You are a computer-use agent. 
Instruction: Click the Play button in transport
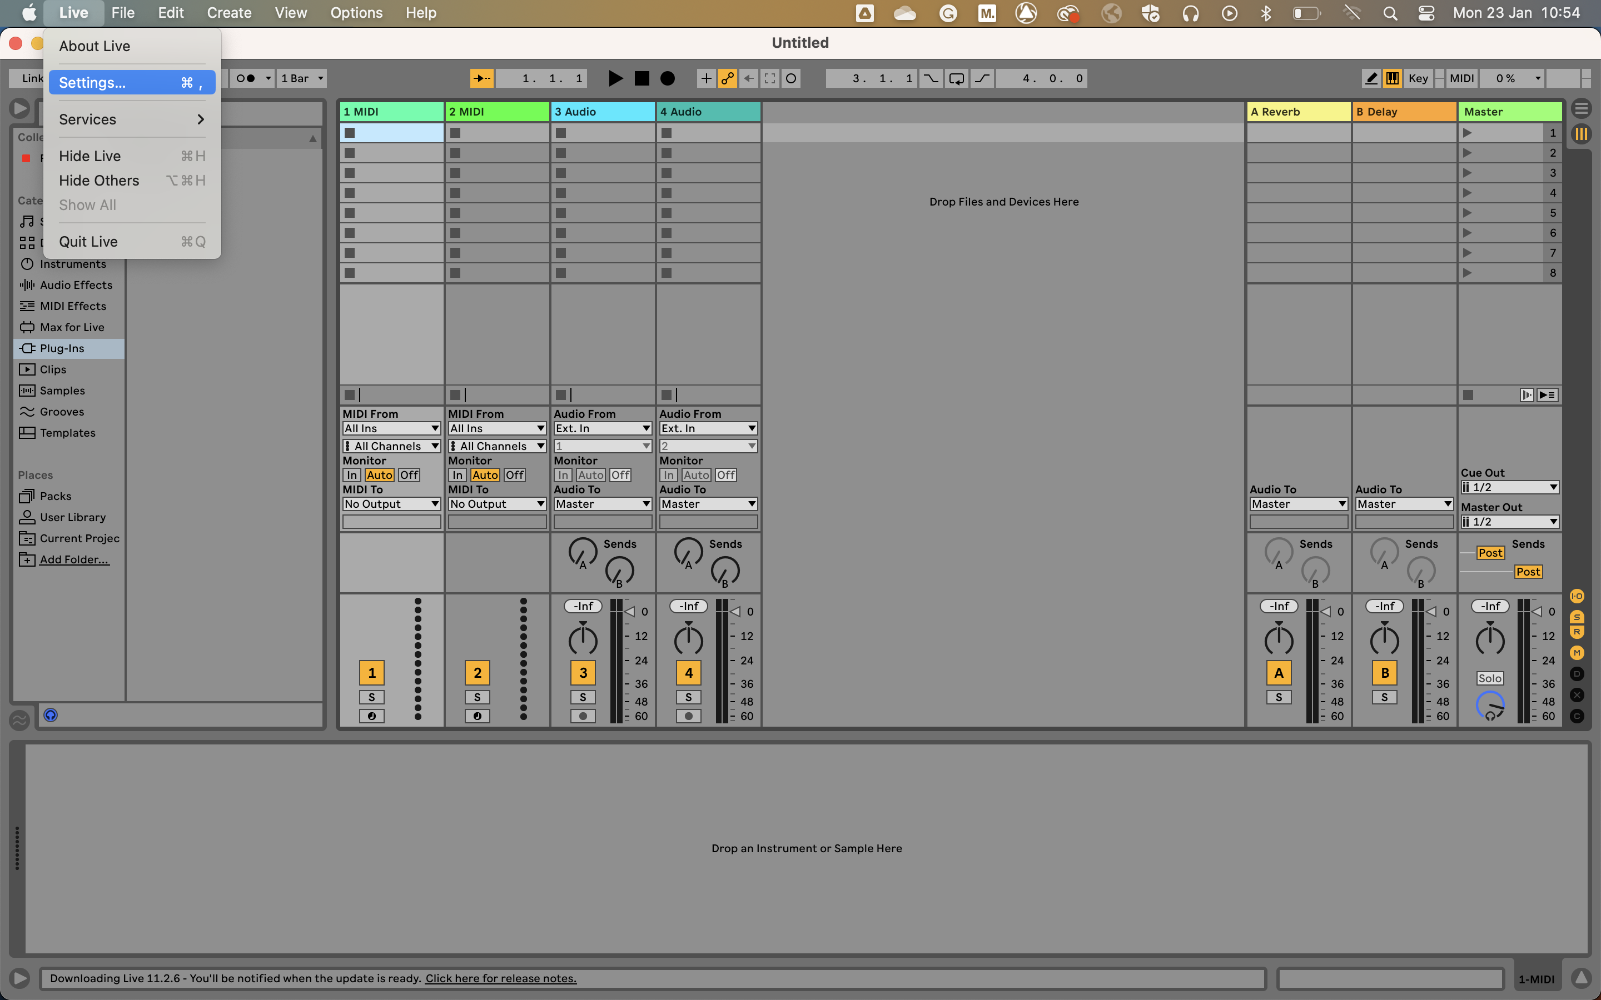point(615,78)
